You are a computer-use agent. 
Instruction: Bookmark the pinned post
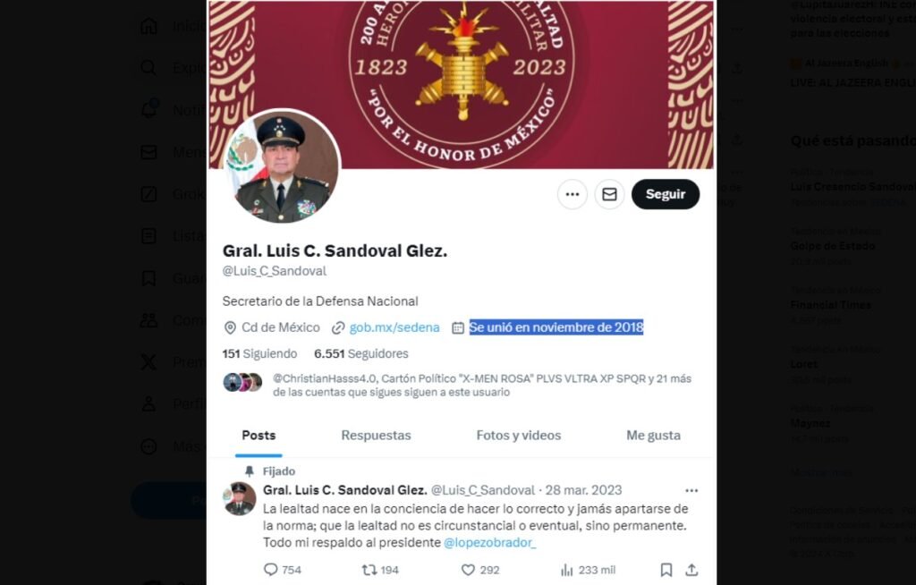(666, 570)
